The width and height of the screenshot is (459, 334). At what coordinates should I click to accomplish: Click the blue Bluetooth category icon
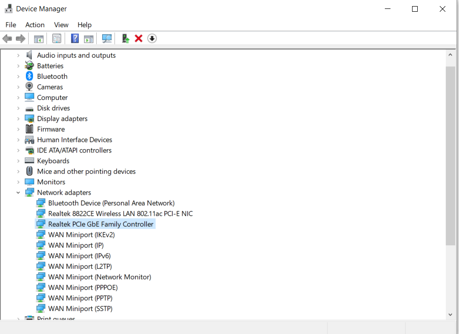[x=29, y=76]
